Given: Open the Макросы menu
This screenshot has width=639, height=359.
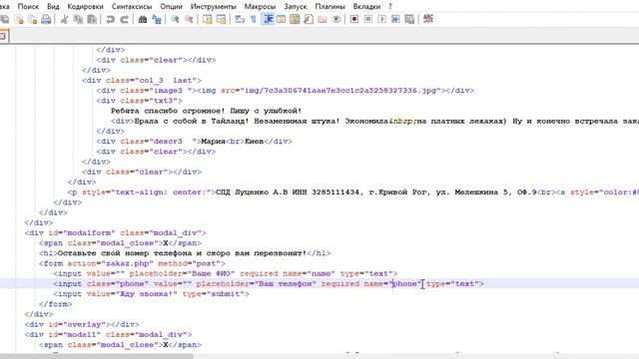Looking at the screenshot, I should pyautogui.click(x=260, y=7).
